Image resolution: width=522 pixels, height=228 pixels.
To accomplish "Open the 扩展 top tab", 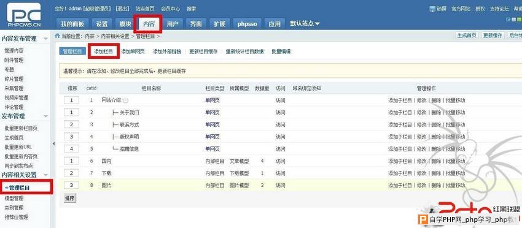I will pyautogui.click(x=219, y=24).
